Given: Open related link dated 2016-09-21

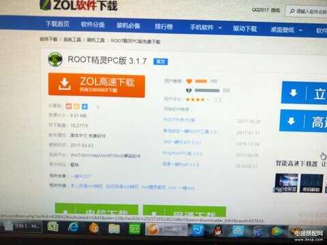Looking at the screenshot, I should point(181,164).
